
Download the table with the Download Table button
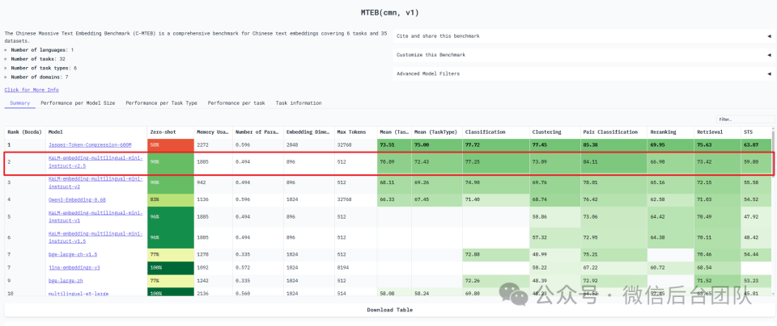pyautogui.click(x=389, y=310)
